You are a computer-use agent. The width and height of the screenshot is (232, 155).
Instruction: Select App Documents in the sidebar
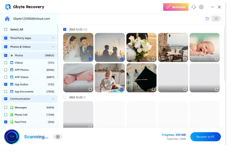tap(24, 92)
